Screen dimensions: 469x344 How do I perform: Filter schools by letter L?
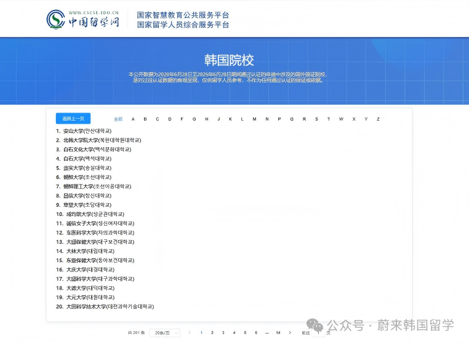(242, 119)
